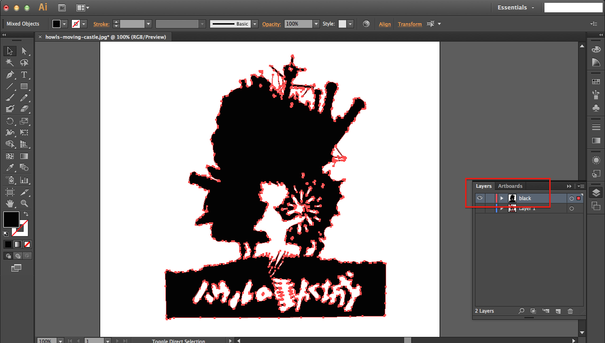Select the Hand tool

point(10,203)
